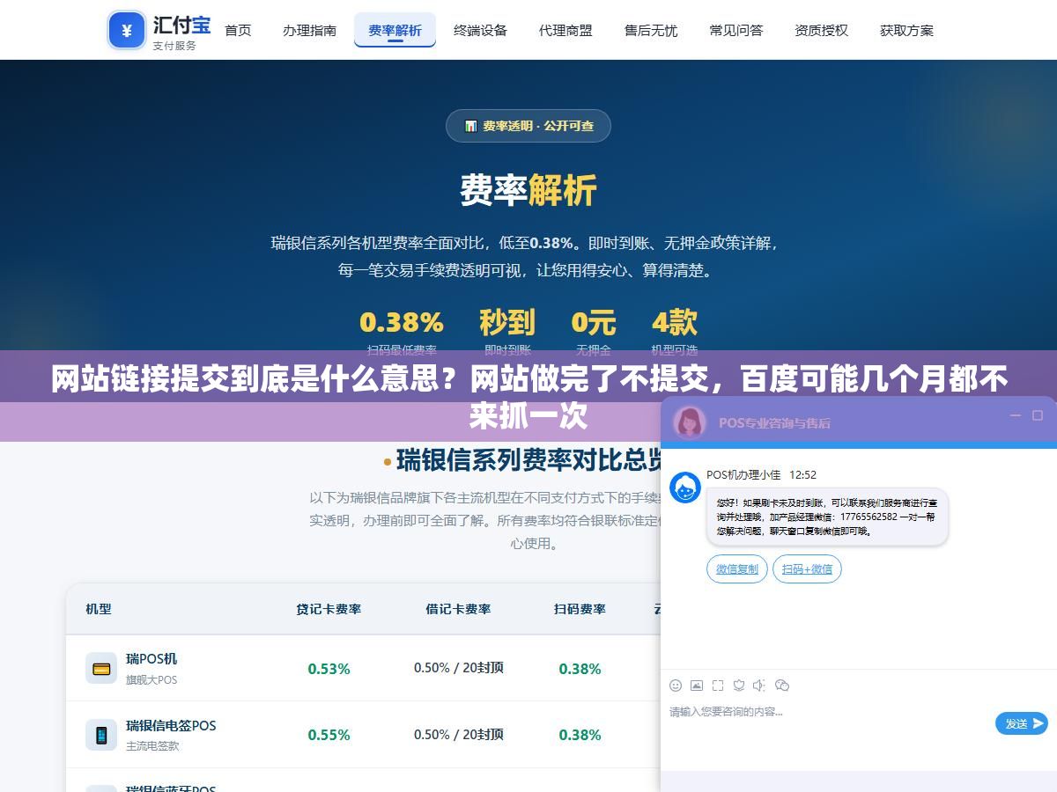Open the 办理指南 menu item
Image resolution: width=1057 pixels, height=792 pixels.
tap(309, 30)
